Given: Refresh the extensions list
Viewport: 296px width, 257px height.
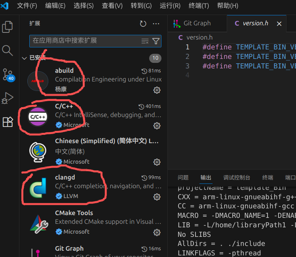Looking at the screenshot, I should (x=143, y=24).
